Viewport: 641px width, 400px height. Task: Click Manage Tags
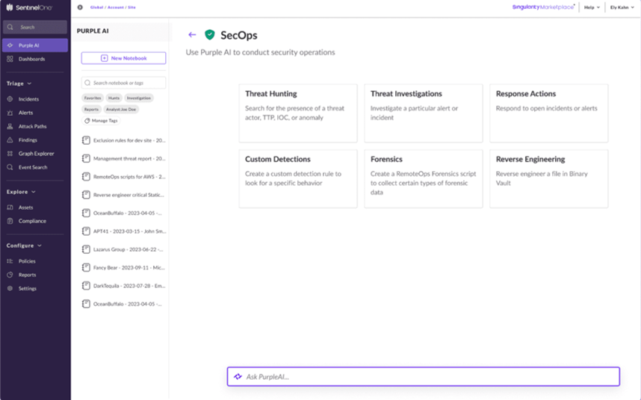(x=101, y=121)
